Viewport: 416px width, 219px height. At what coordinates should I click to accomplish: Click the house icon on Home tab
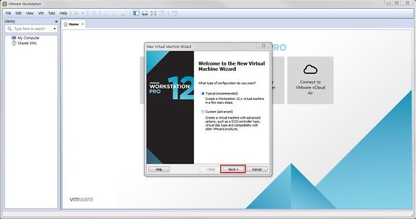[x=66, y=24]
